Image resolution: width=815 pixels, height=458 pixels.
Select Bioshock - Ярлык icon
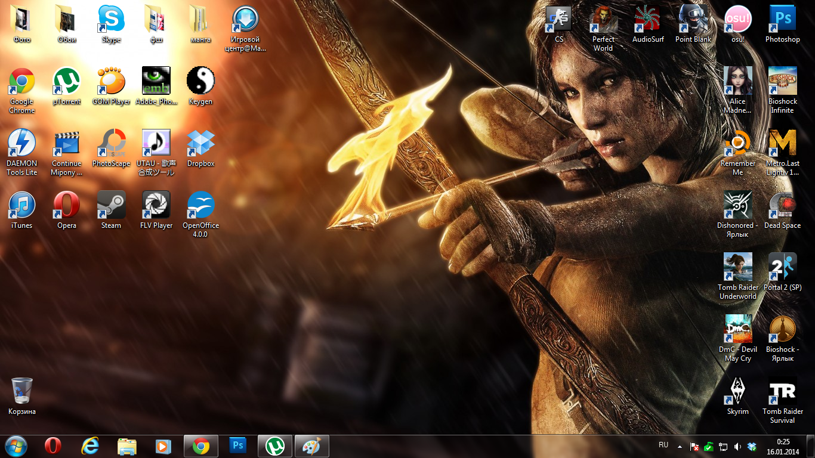(783, 338)
